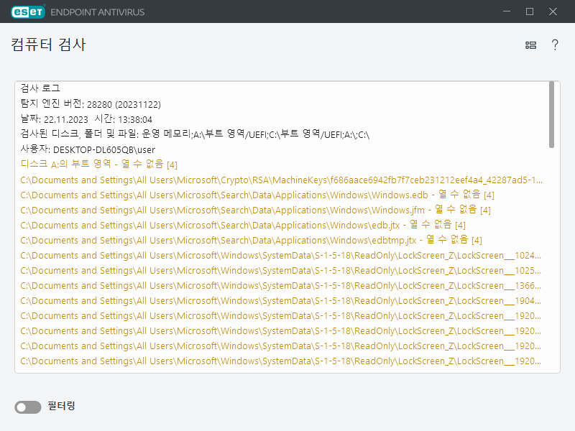Select the Windows.jfm log entry
Screen dimensions: 575x431
[255, 210]
